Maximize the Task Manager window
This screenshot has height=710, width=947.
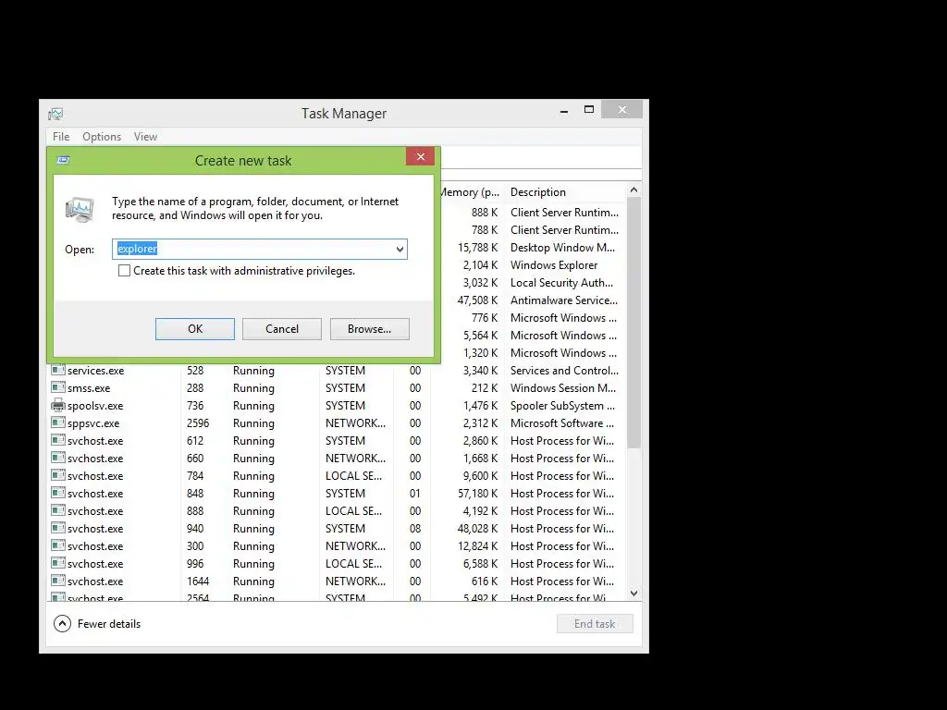(x=589, y=110)
